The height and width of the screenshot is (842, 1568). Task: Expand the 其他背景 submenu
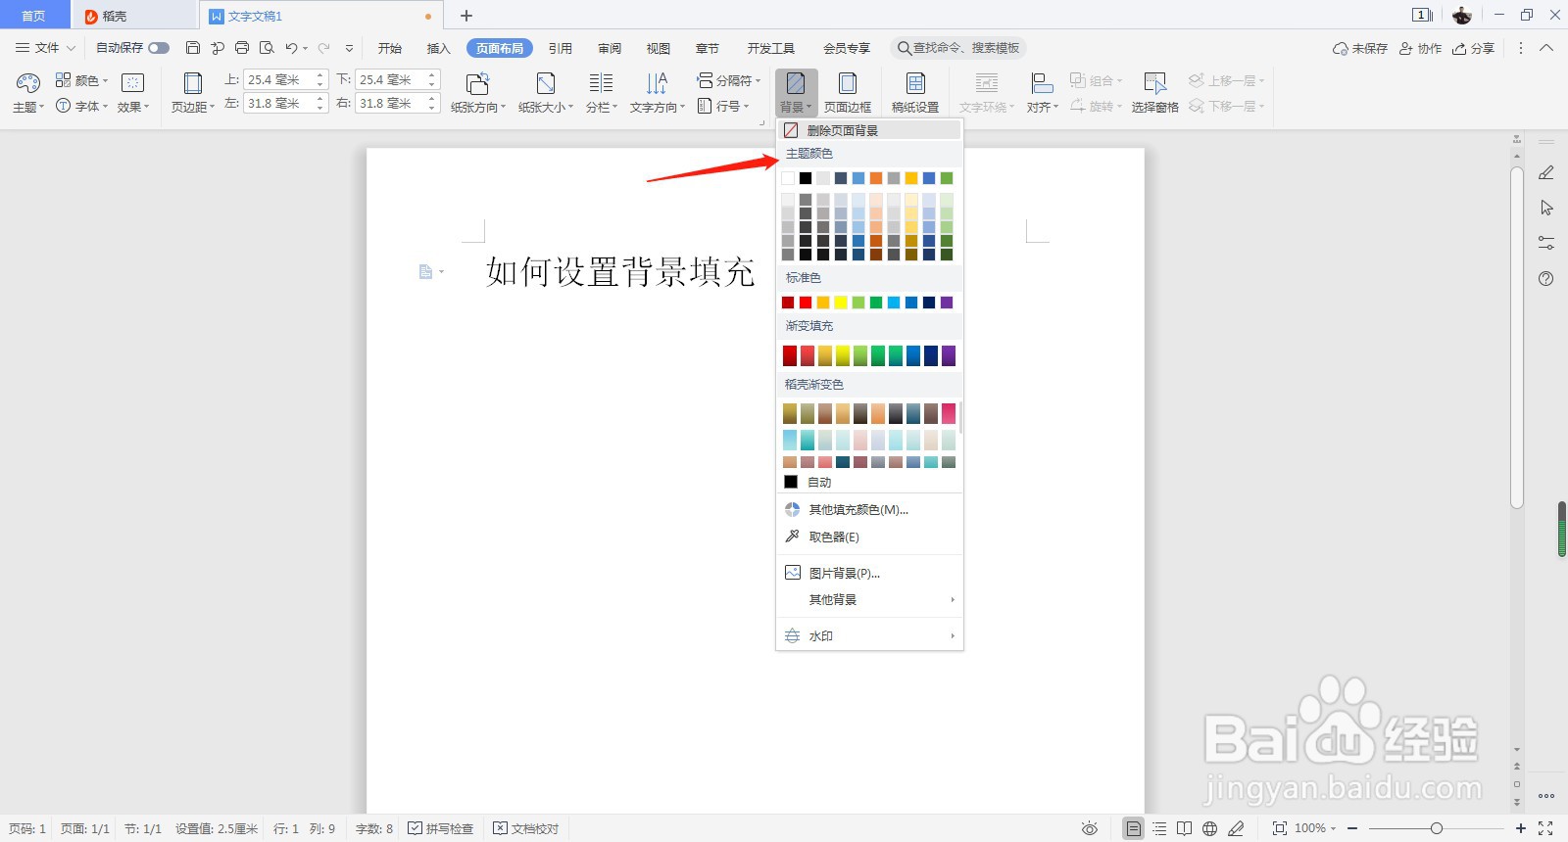[953, 599]
